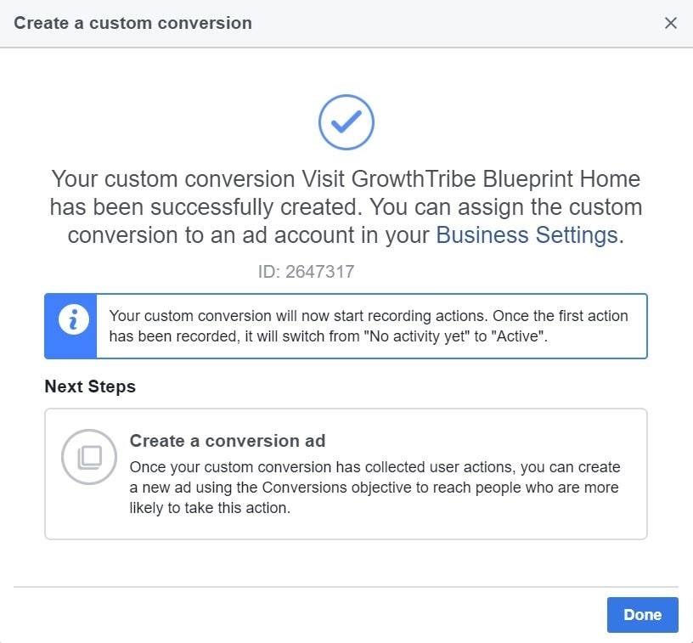Image resolution: width=693 pixels, height=643 pixels.
Task: Click the conversion ad stacked-squares icon
Action: 89,457
